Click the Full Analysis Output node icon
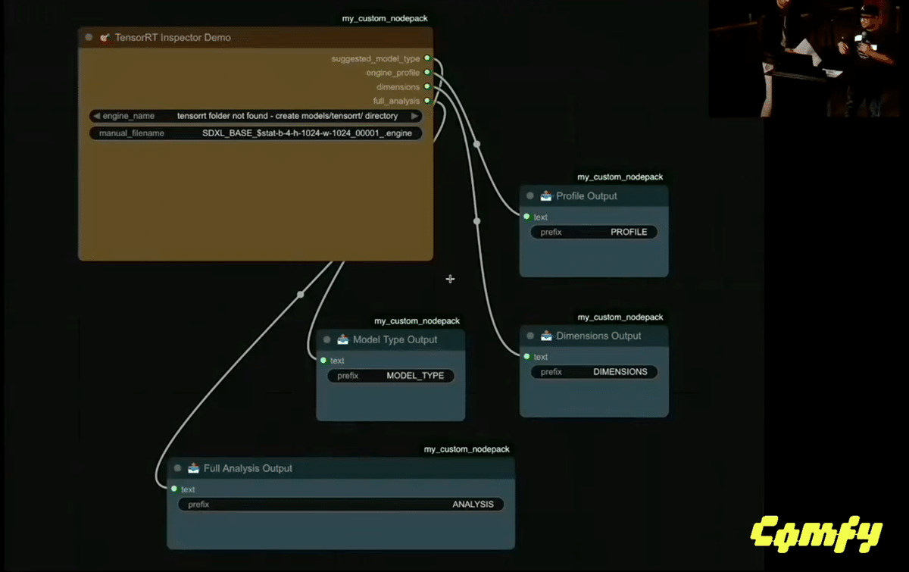 coord(193,468)
